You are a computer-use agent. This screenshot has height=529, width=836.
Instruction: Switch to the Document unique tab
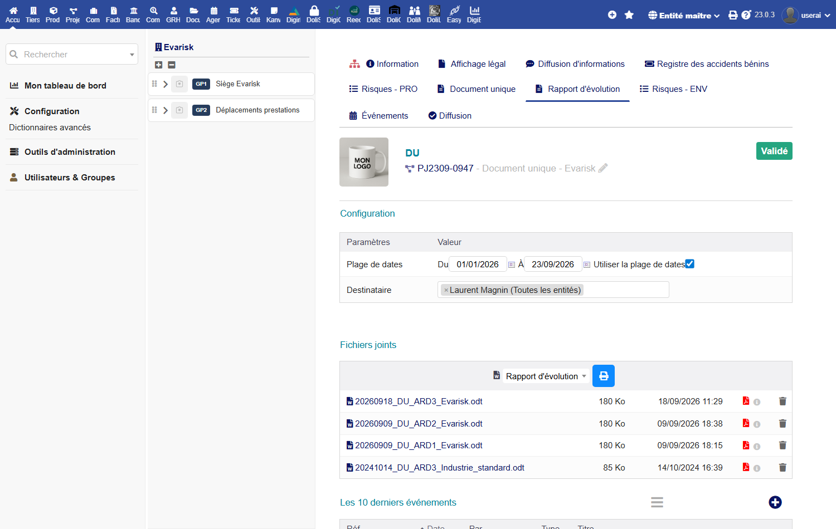pyautogui.click(x=477, y=89)
